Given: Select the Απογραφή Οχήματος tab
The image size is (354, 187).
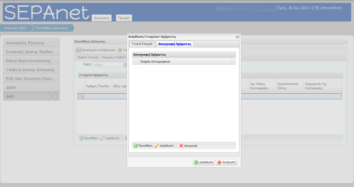Looking at the screenshot, I should tap(175, 44).
